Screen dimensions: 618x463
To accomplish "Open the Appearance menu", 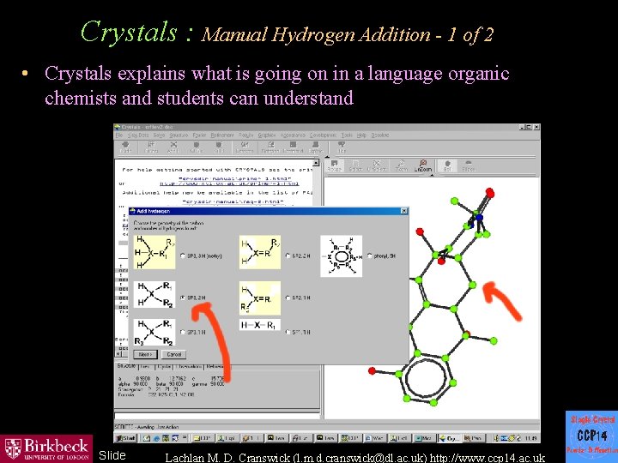I will tap(294, 135).
